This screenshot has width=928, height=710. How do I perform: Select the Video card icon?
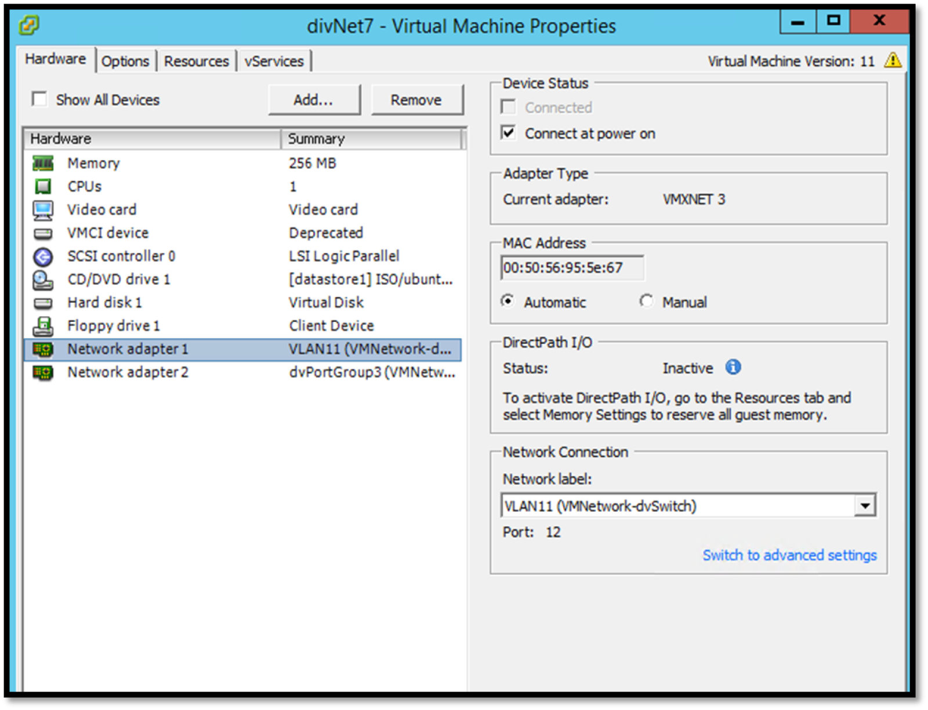[x=43, y=209]
